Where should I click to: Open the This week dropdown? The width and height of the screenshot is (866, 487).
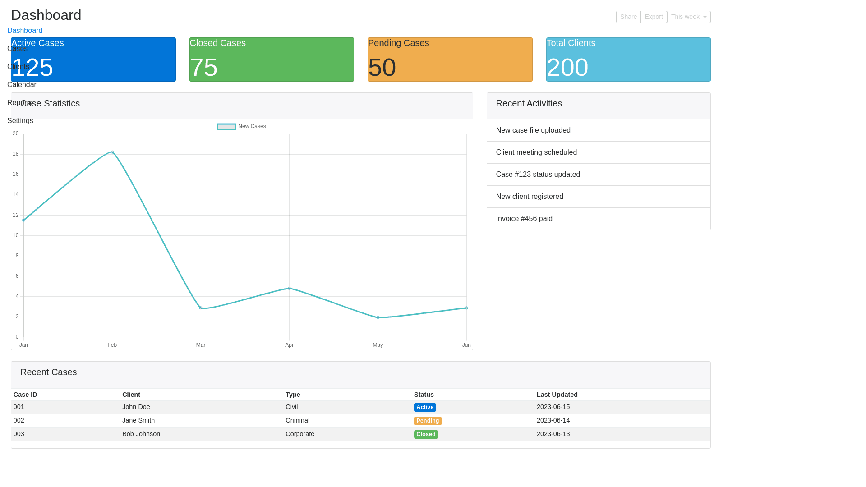688,17
